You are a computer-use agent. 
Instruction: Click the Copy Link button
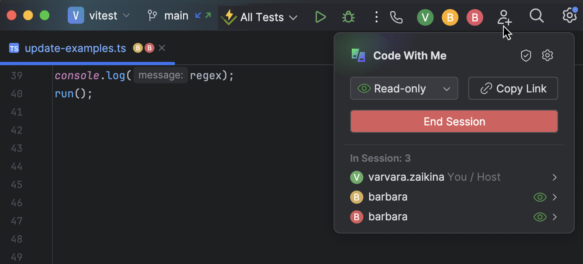[x=513, y=88]
